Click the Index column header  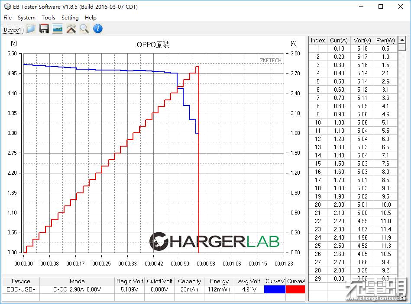[318, 40]
